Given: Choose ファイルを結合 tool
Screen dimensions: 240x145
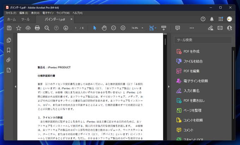Looking at the screenshot, I should (190, 61).
